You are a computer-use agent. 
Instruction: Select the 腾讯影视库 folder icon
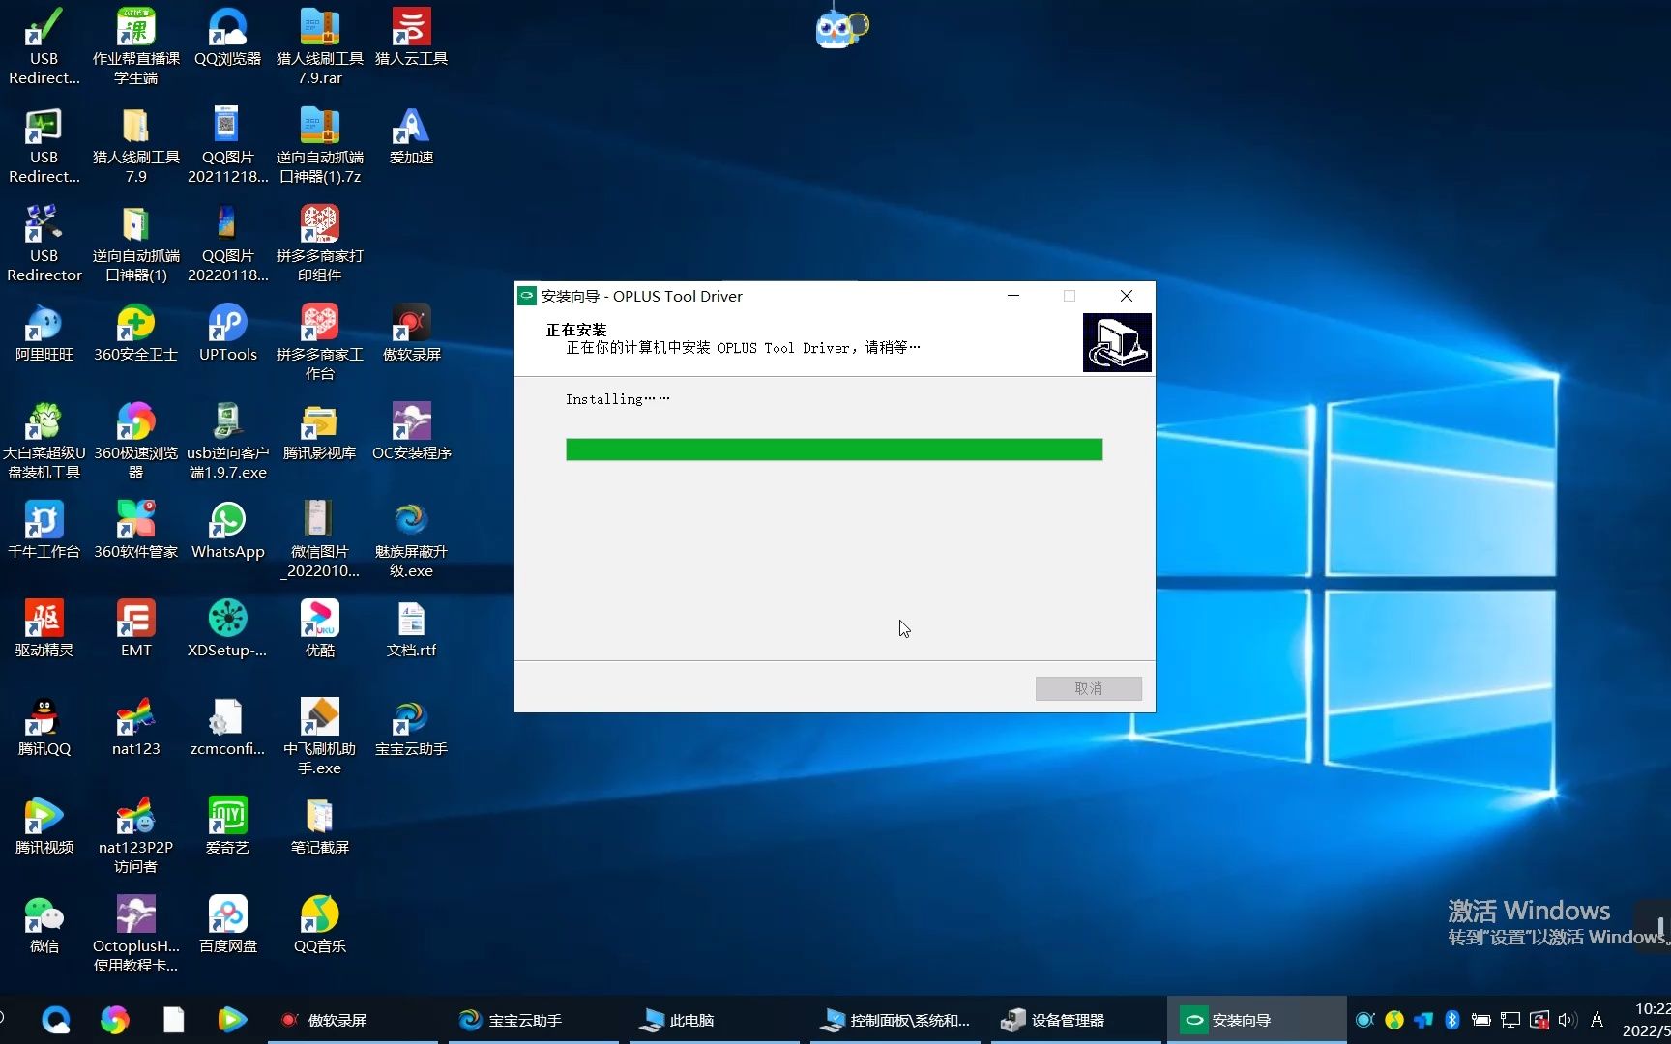point(319,432)
